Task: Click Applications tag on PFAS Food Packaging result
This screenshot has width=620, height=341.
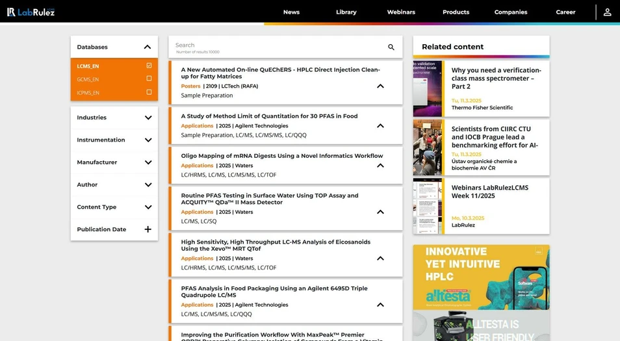Action: tap(197, 305)
